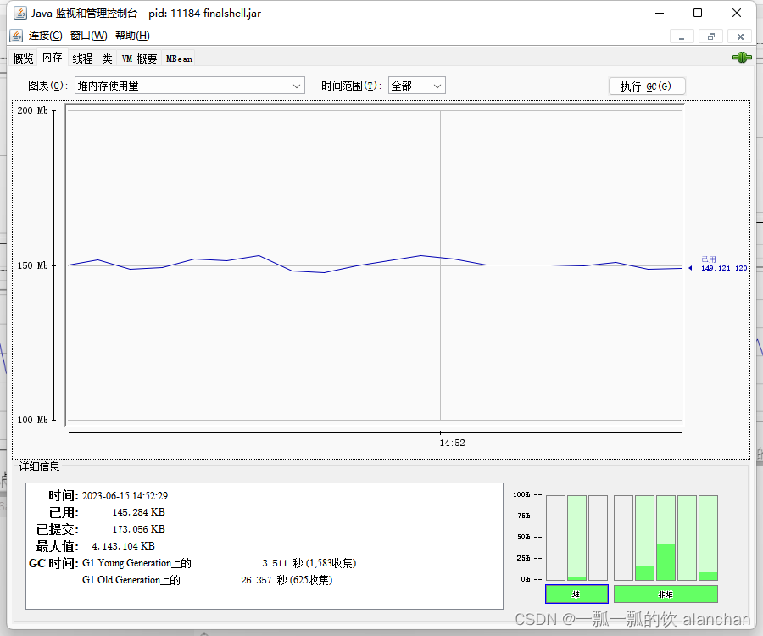The height and width of the screenshot is (636, 763).
Task: Switch to the MBean tab
Action: point(178,58)
